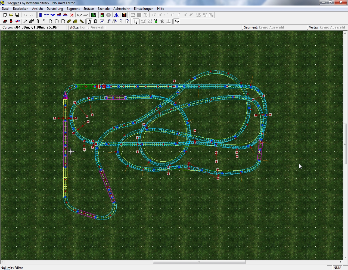Open the Segment menu
Viewport: 348px width, 270px height.
point(73,9)
